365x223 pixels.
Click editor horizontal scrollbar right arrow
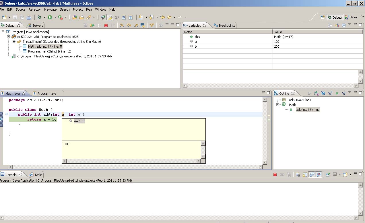point(260,167)
